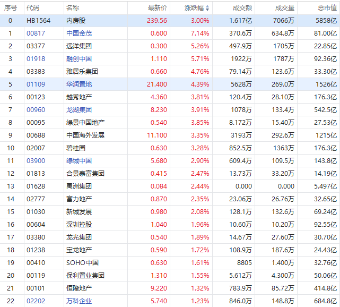
Task: Select 绿景中国地产 row name
Action: point(85,123)
